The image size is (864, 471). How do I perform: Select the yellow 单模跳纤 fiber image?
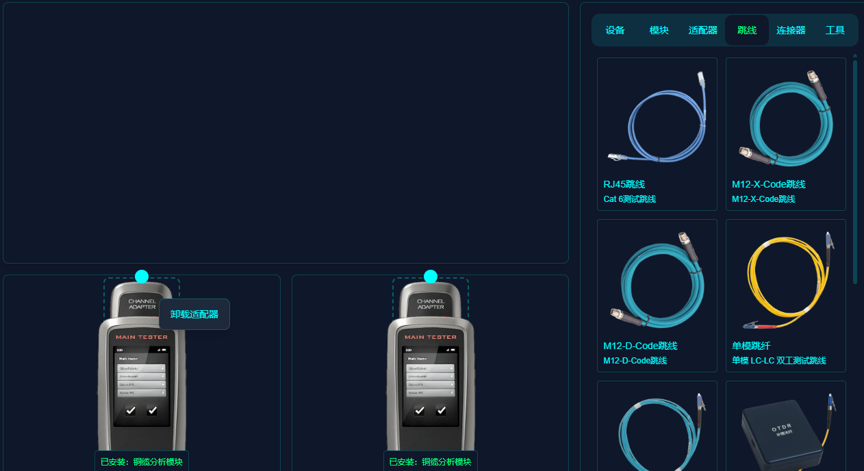coord(785,279)
